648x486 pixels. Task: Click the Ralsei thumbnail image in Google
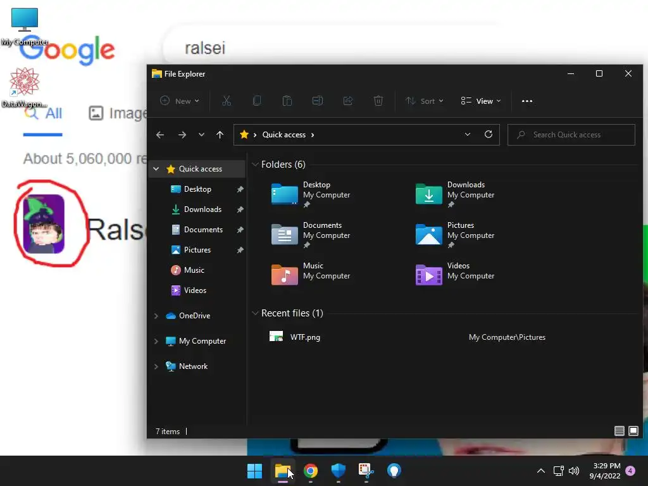44,223
